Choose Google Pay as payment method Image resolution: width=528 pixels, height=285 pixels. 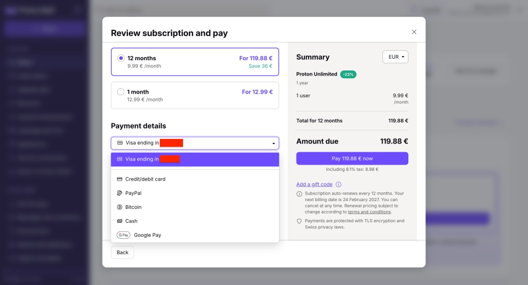pyautogui.click(x=195, y=235)
